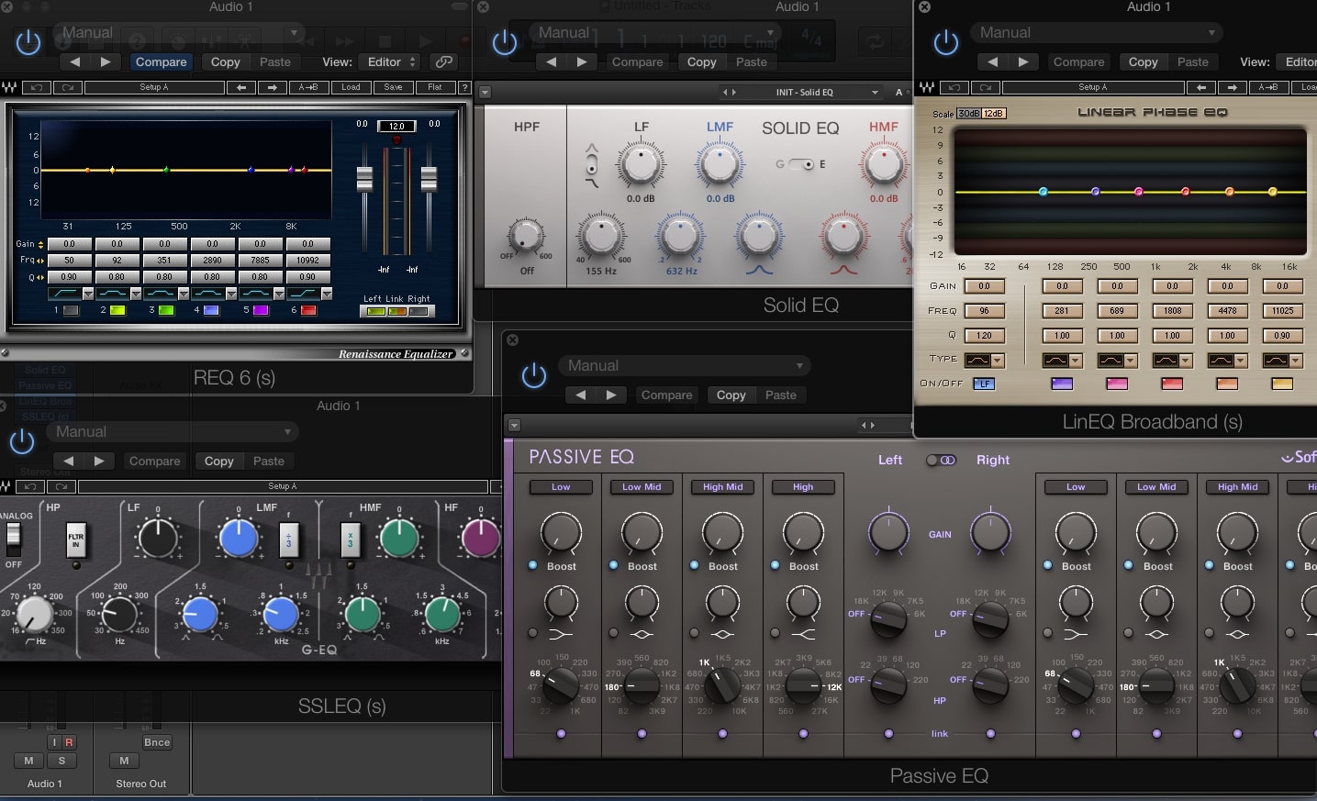The image size is (1317, 801).
Task: Open the Setup A menu in REQ 6
Action: pos(154,87)
